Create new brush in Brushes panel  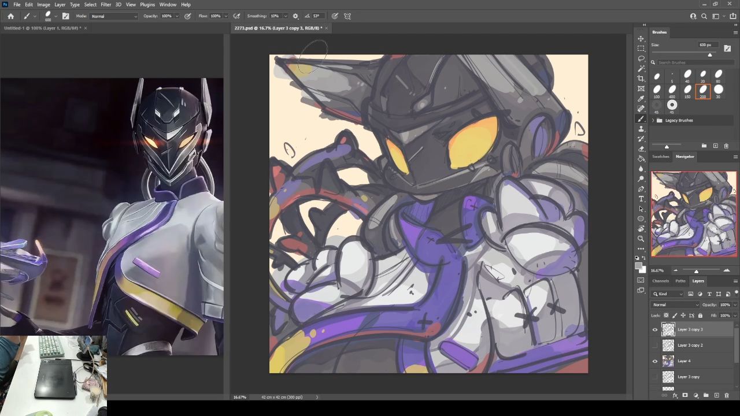pyautogui.click(x=715, y=146)
